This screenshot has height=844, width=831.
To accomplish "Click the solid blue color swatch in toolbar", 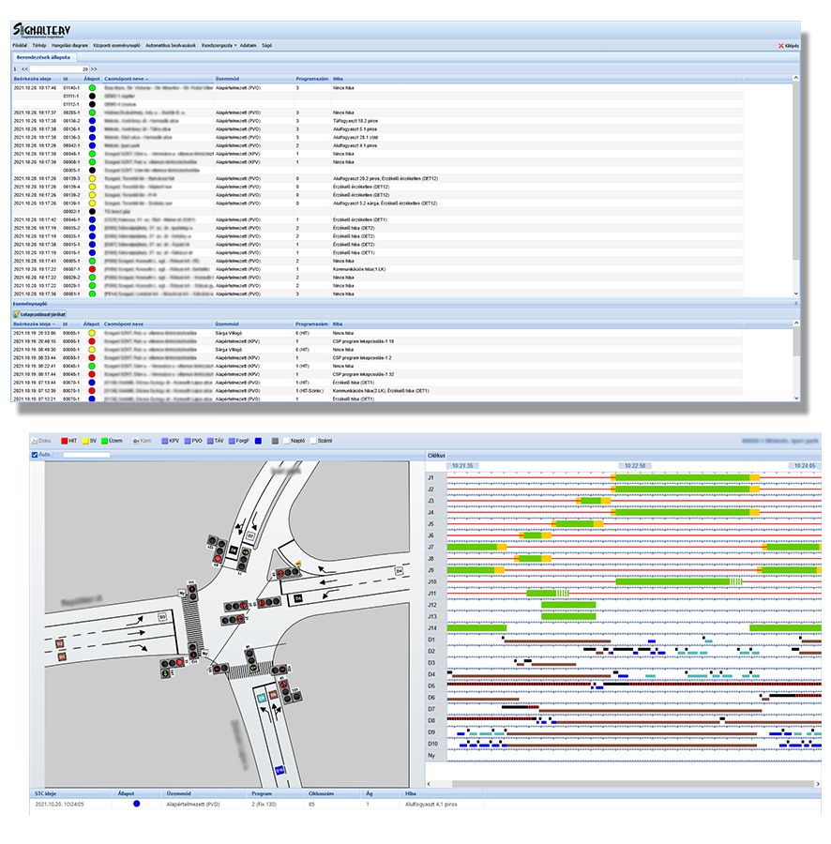I will [258, 440].
